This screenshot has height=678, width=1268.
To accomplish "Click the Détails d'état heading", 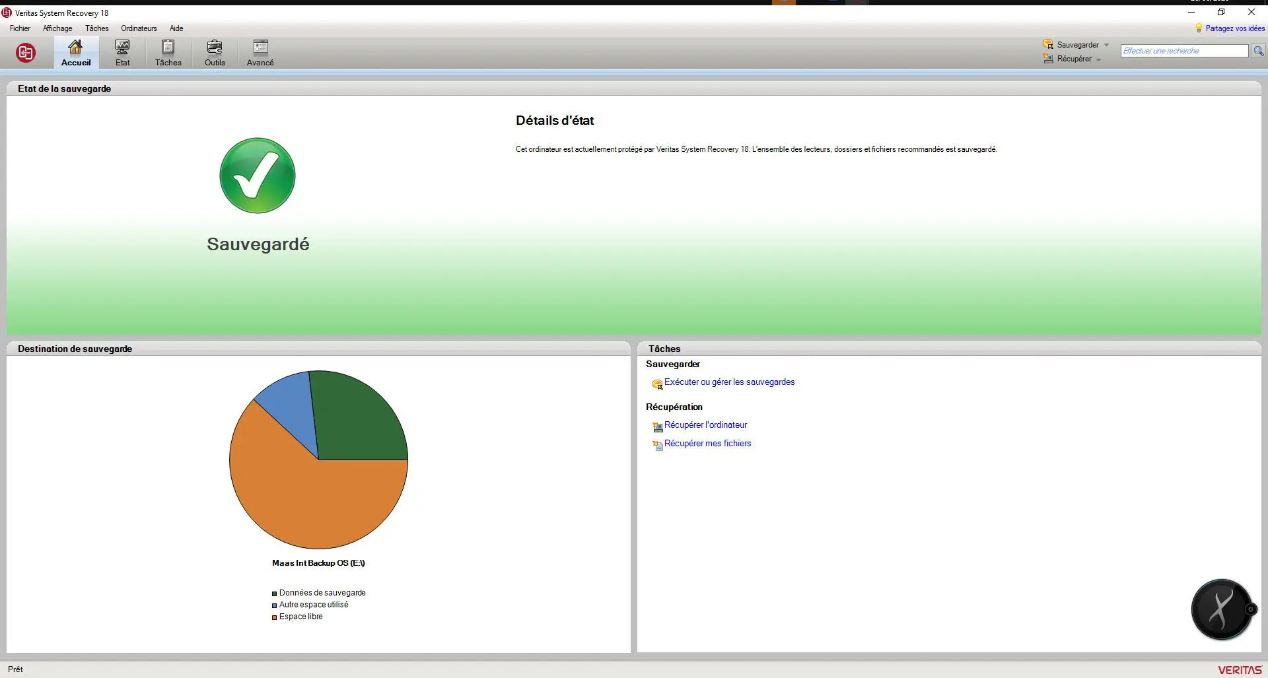I will coord(555,121).
